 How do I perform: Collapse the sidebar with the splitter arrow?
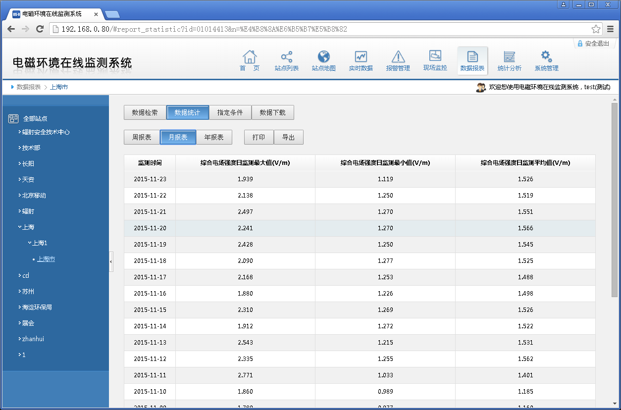pyautogui.click(x=111, y=261)
